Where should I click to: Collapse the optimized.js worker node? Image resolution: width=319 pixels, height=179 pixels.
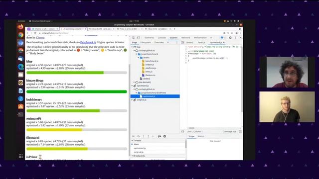pos(132,86)
